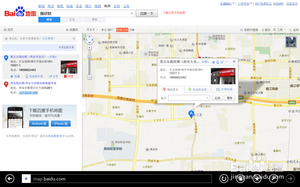Screen dimensions: 300x187
Task: Click the browser back arrow button
Action: (x=10, y=179)
